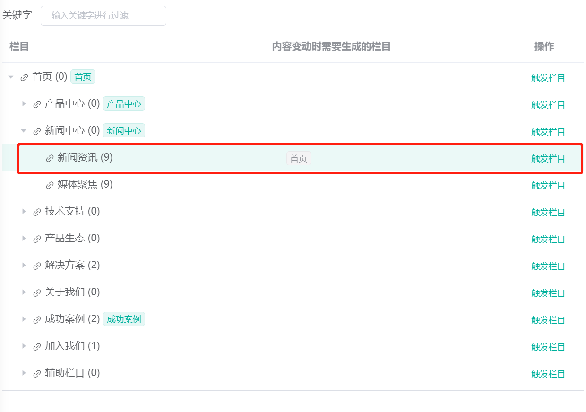Click link icon next to 成功案例
The image size is (586, 412).
tap(37, 320)
